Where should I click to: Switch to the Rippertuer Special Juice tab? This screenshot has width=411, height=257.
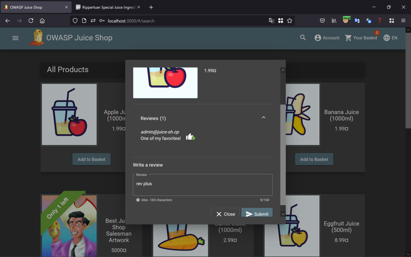[108, 7]
